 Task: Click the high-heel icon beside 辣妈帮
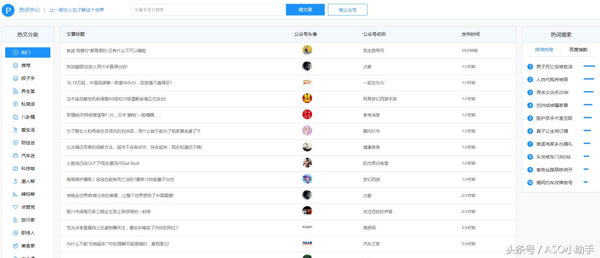(x=15, y=194)
